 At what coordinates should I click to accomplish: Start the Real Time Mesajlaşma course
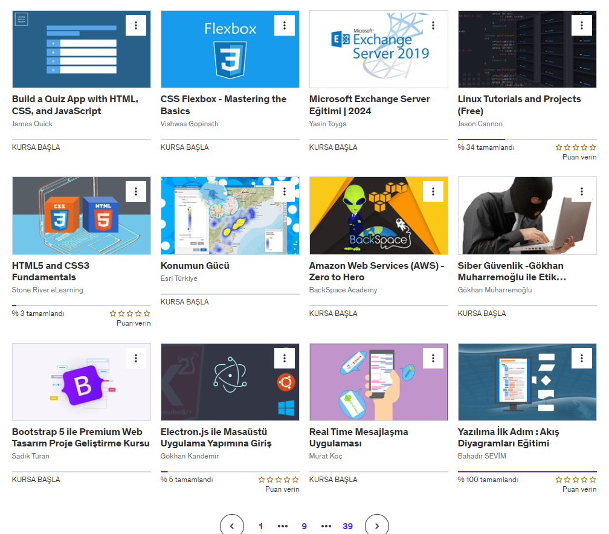333,480
